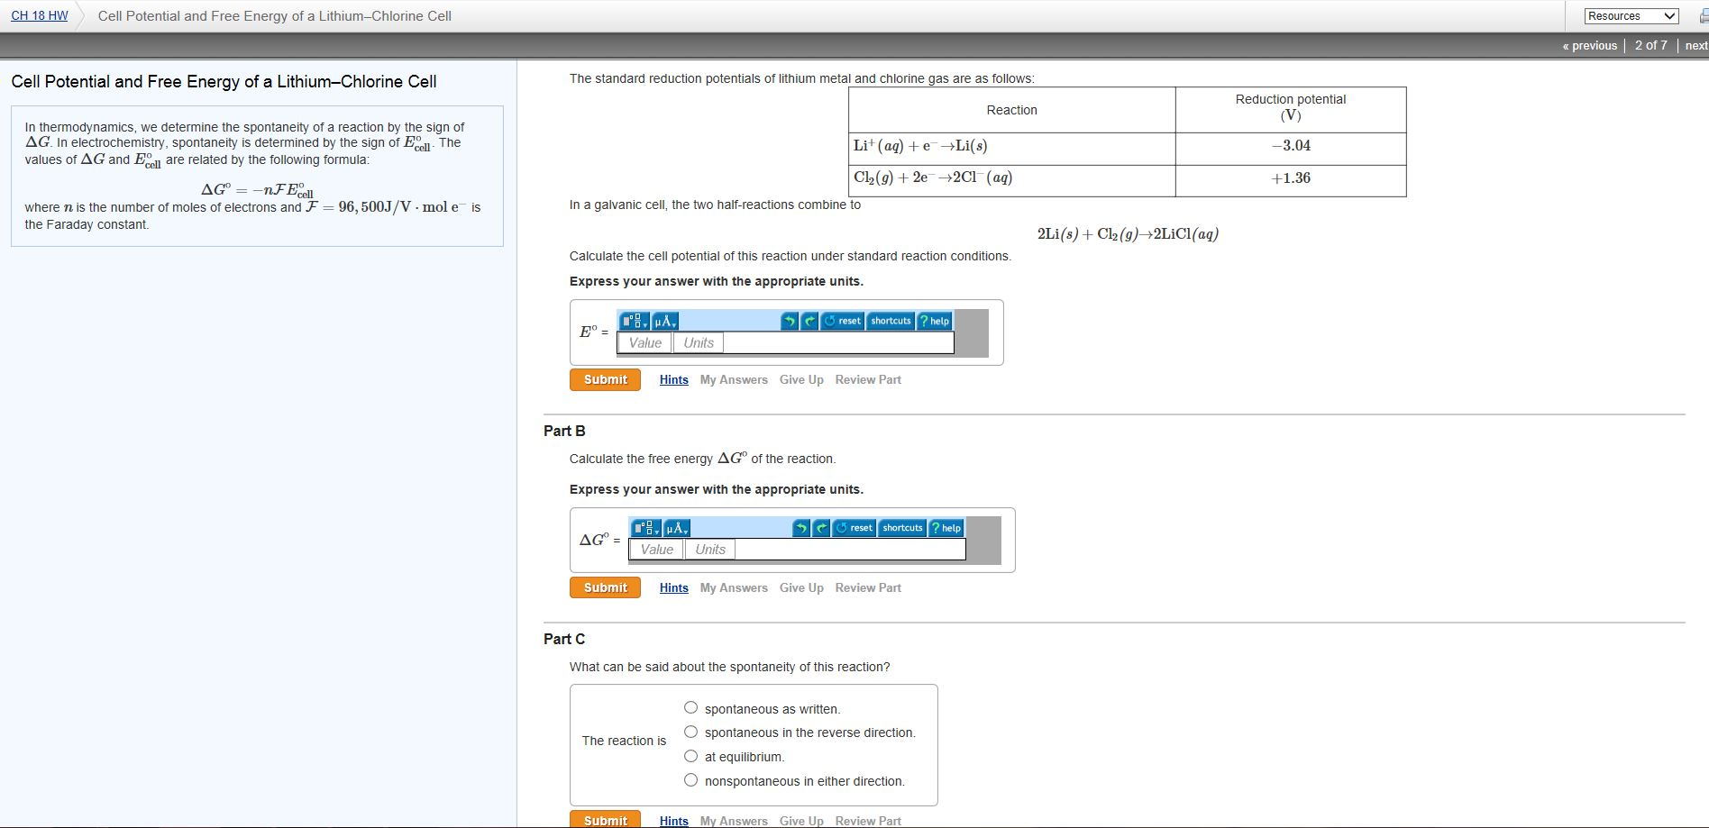Submit the Part C spontaneity answer
Screen dimensions: 1709x828
605,820
